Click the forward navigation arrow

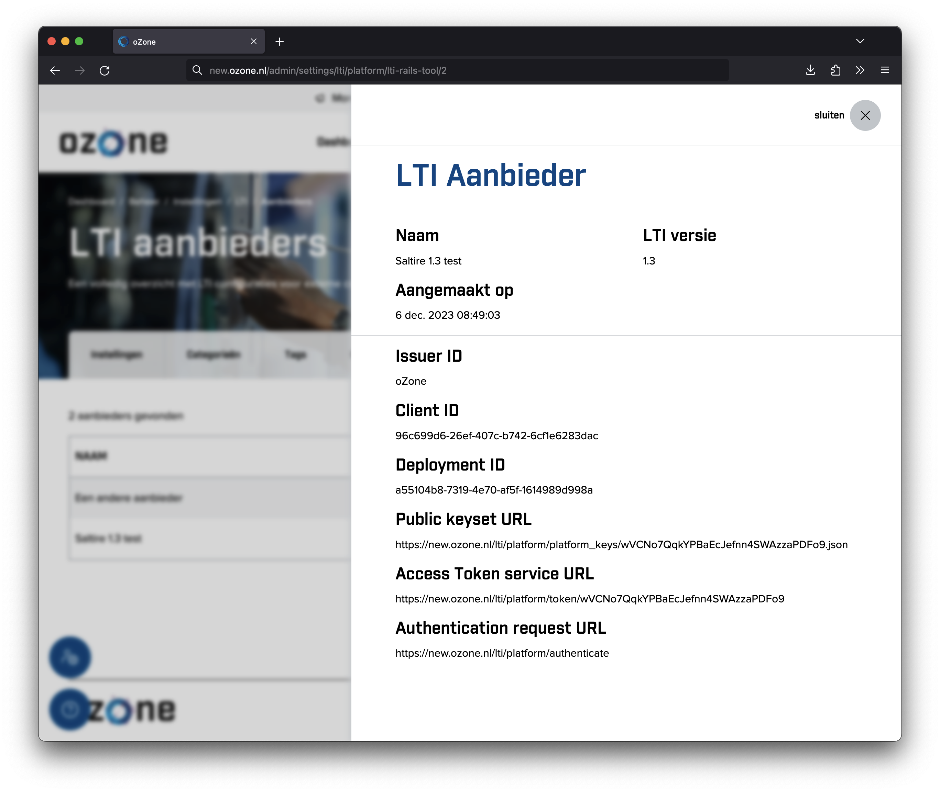(x=79, y=70)
